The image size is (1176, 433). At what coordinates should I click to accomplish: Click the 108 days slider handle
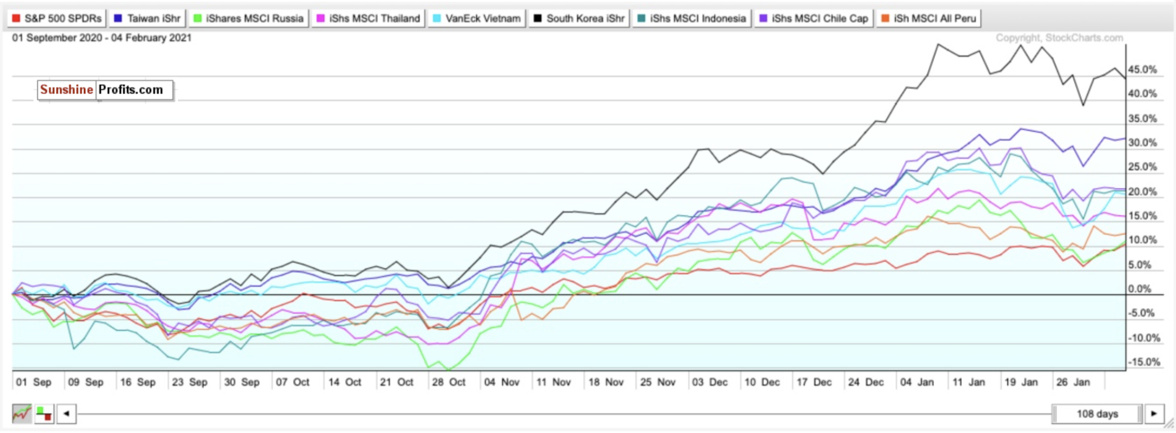[1097, 414]
